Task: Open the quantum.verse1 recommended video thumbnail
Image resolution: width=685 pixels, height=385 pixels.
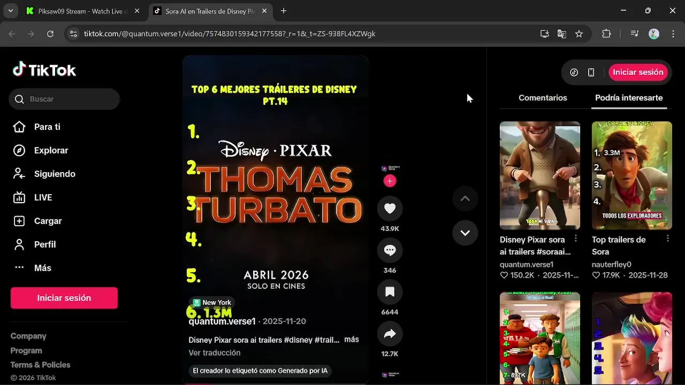Action: click(540, 175)
